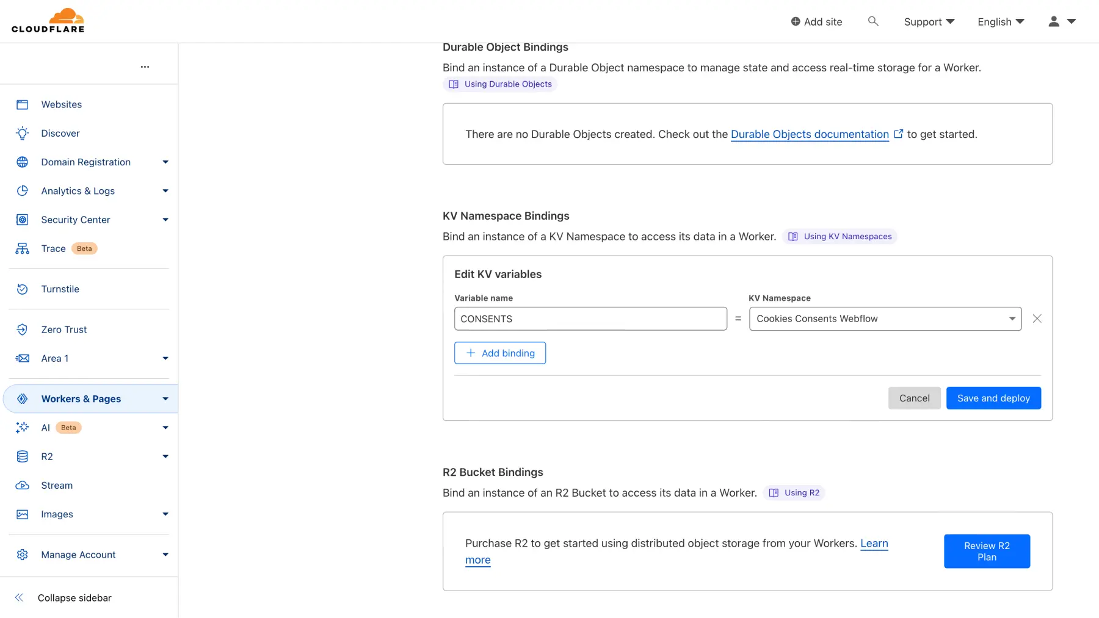Click the Manage Account gear icon
The width and height of the screenshot is (1099, 618).
pyautogui.click(x=23, y=555)
